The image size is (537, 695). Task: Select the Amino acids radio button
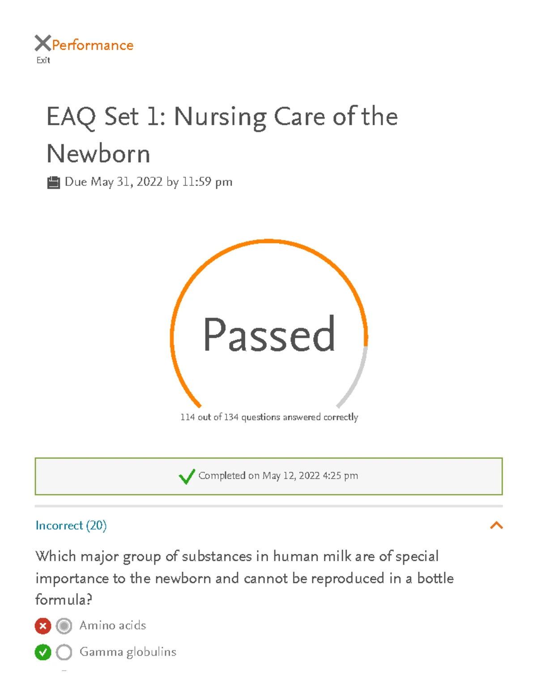coord(64,625)
